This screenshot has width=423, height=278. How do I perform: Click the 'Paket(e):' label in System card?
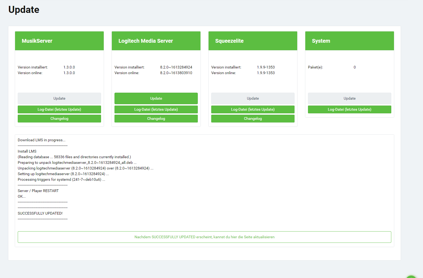pos(316,67)
